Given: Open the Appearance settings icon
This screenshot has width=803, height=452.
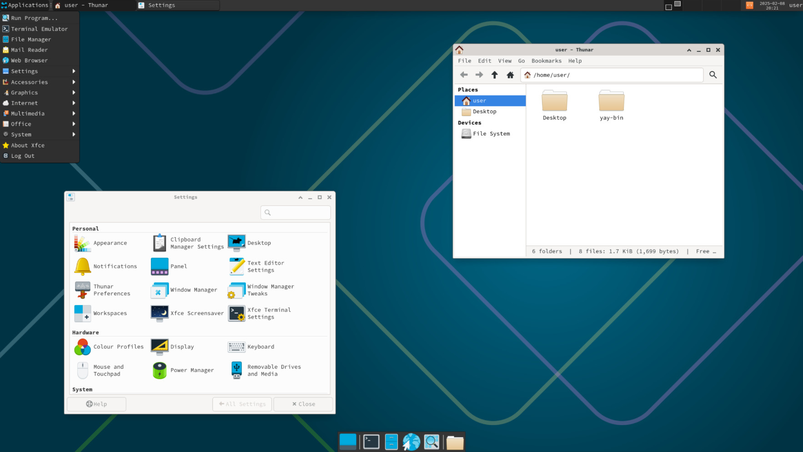Looking at the screenshot, I should point(82,243).
